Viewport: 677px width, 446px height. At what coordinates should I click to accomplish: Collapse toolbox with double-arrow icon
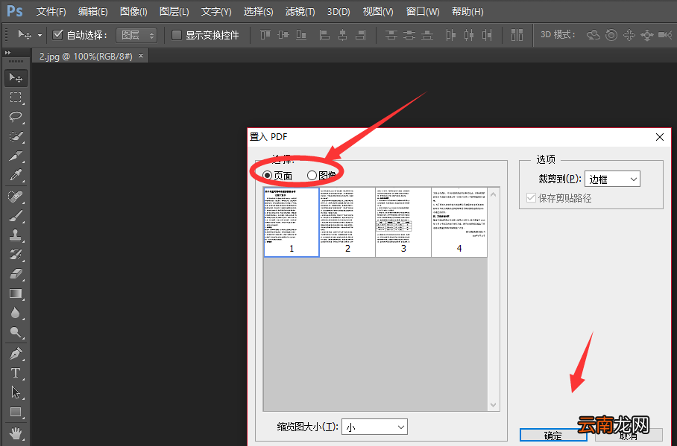[x=7, y=53]
